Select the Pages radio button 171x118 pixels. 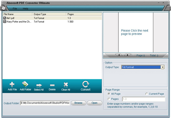click(x=109, y=99)
